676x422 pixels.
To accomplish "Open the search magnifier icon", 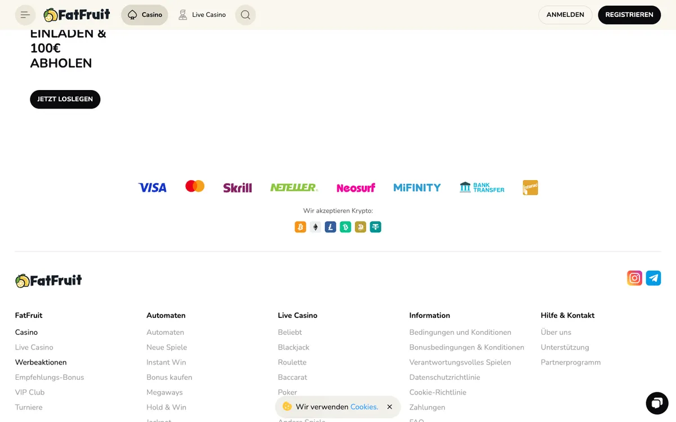I will [246, 15].
